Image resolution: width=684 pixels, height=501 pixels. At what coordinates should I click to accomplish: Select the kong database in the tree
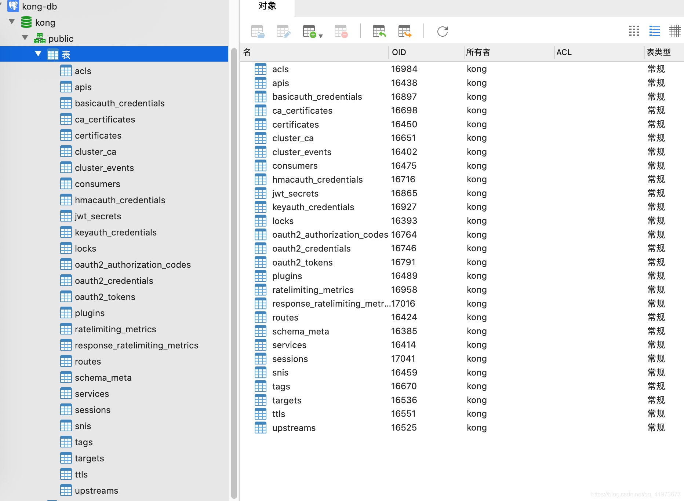pyautogui.click(x=45, y=23)
